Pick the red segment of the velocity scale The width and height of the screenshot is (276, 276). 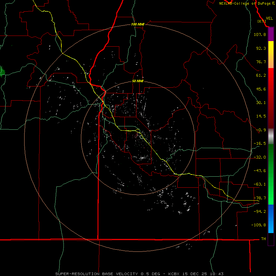[x=271, y=98]
